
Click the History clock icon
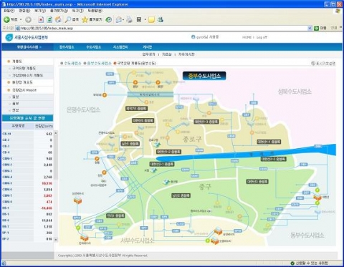(x=109, y=20)
